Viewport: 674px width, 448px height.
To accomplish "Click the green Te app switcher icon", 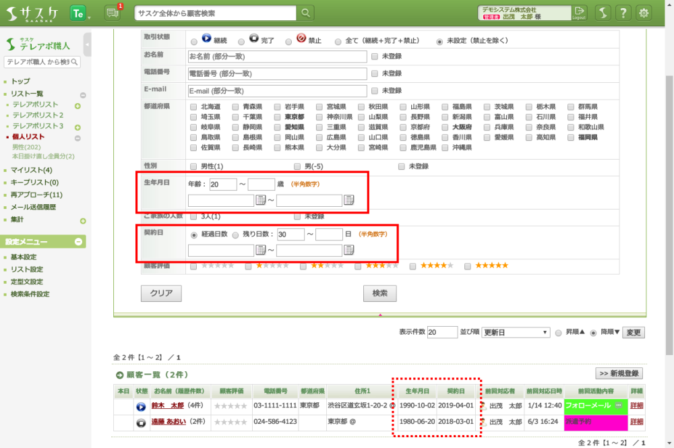I will (x=78, y=13).
